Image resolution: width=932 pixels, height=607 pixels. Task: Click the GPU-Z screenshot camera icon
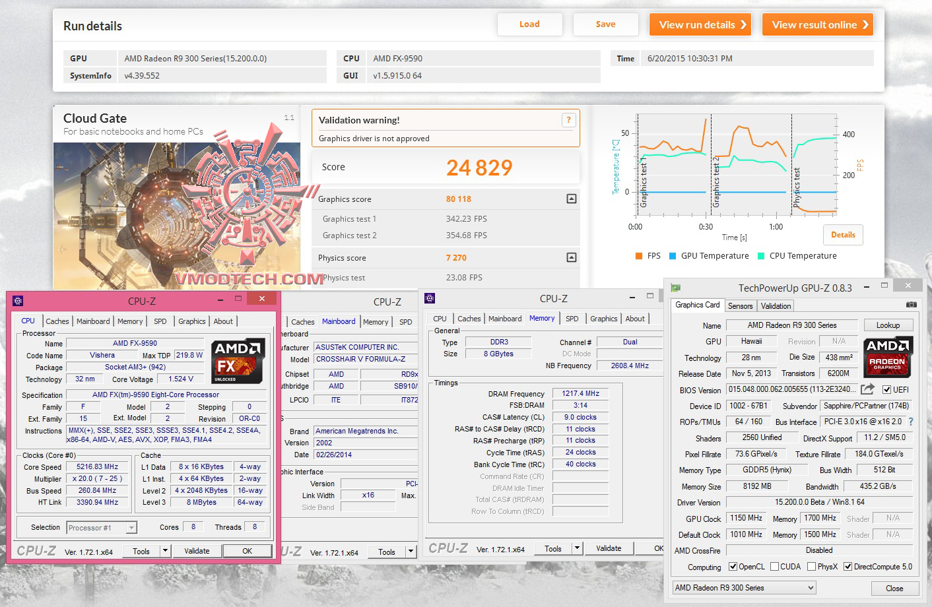pos(911,305)
